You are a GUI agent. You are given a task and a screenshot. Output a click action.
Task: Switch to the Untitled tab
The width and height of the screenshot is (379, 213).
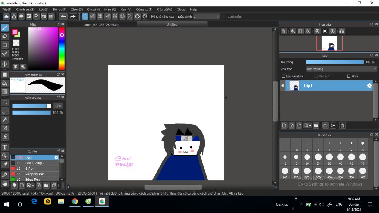pyautogui.click(x=172, y=24)
